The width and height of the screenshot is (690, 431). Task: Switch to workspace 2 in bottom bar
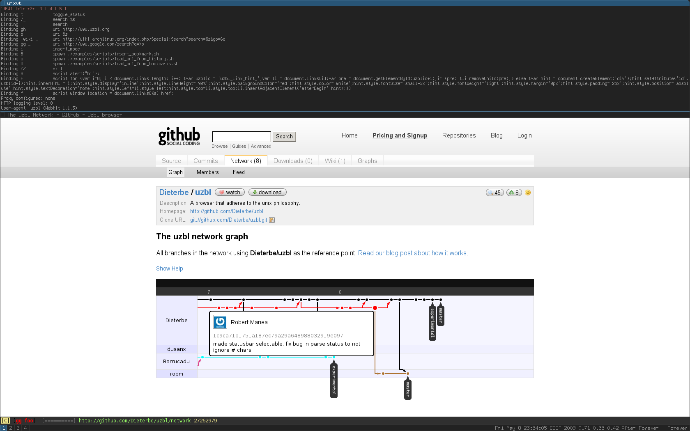tap(11, 428)
